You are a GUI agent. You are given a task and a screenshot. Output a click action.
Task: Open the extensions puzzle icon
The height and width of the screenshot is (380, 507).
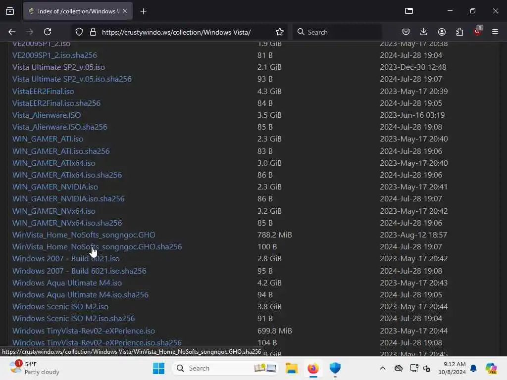[x=459, y=32]
